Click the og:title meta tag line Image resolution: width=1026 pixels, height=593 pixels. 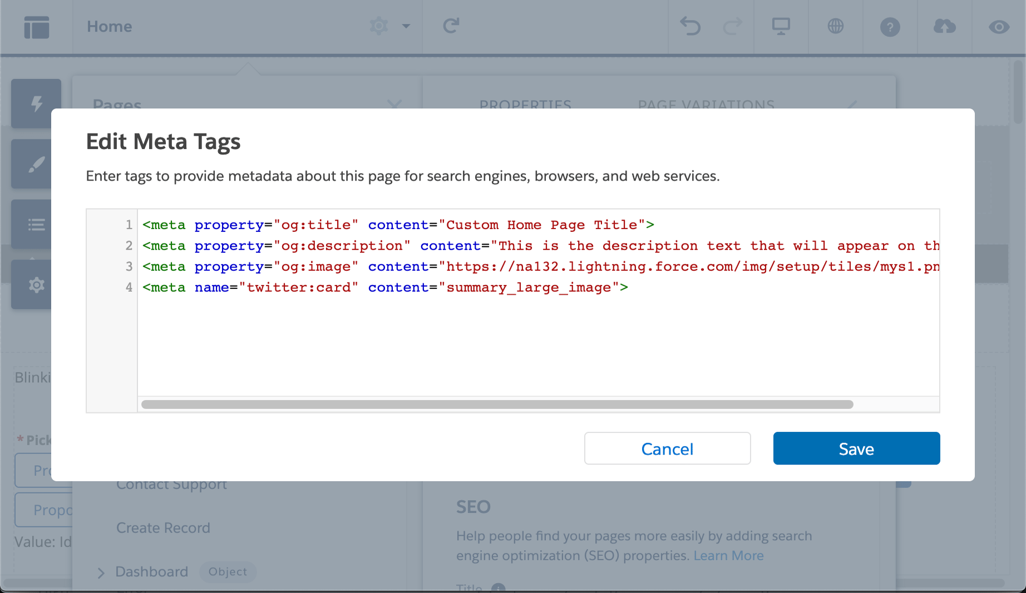click(398, 225)
